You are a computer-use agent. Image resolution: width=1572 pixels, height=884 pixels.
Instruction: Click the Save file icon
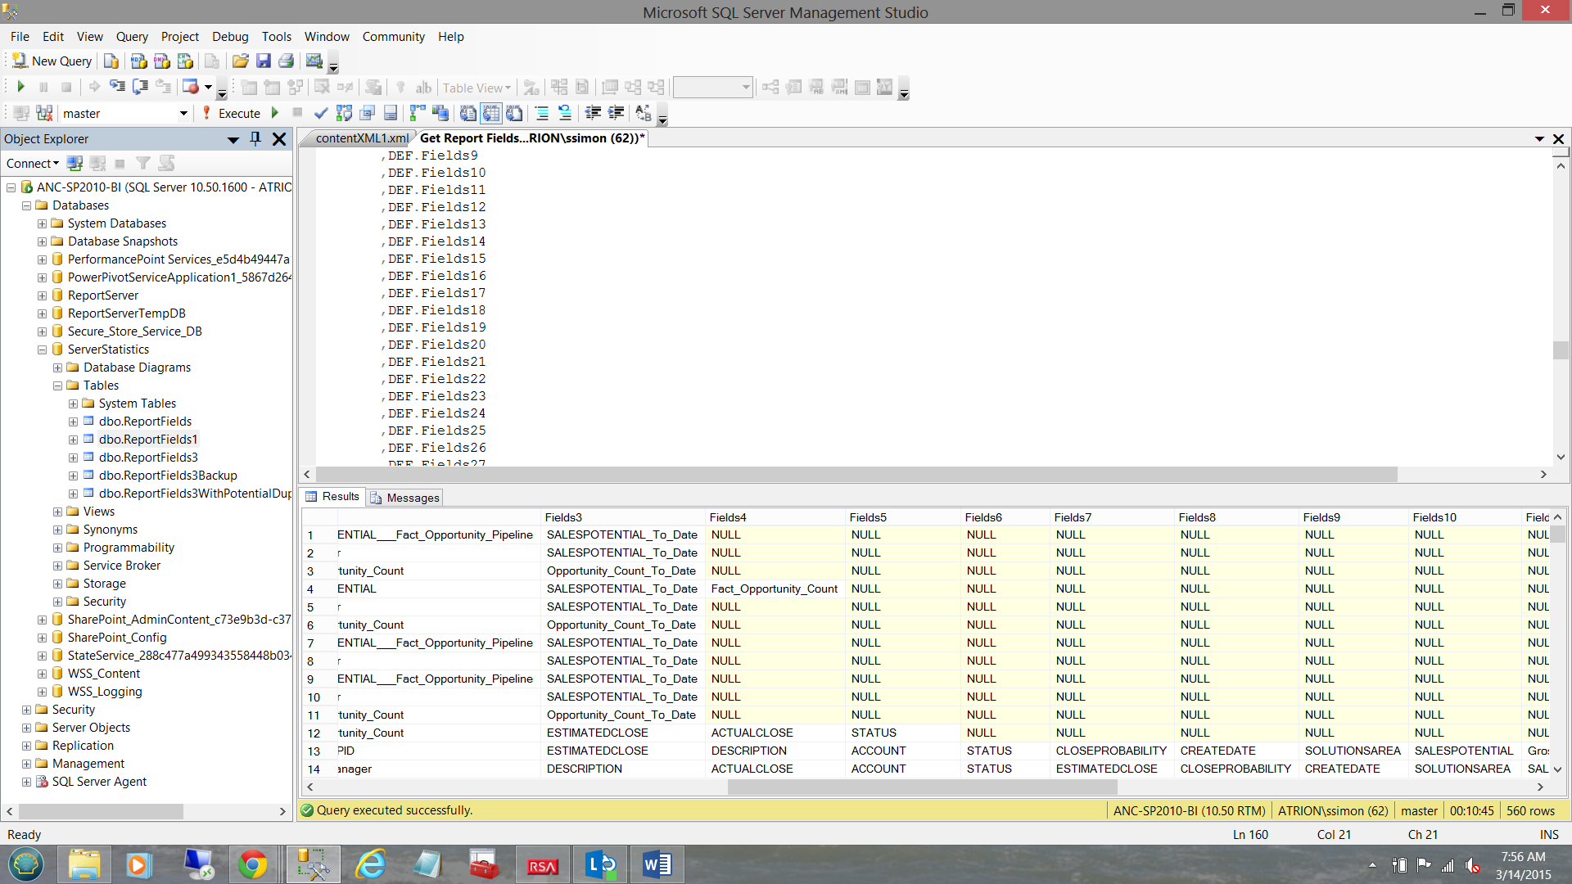pos(264,61)
